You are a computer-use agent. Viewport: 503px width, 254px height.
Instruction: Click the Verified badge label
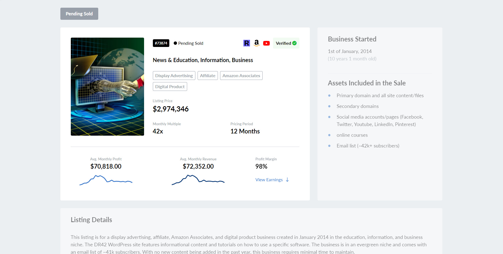[286, 43]
